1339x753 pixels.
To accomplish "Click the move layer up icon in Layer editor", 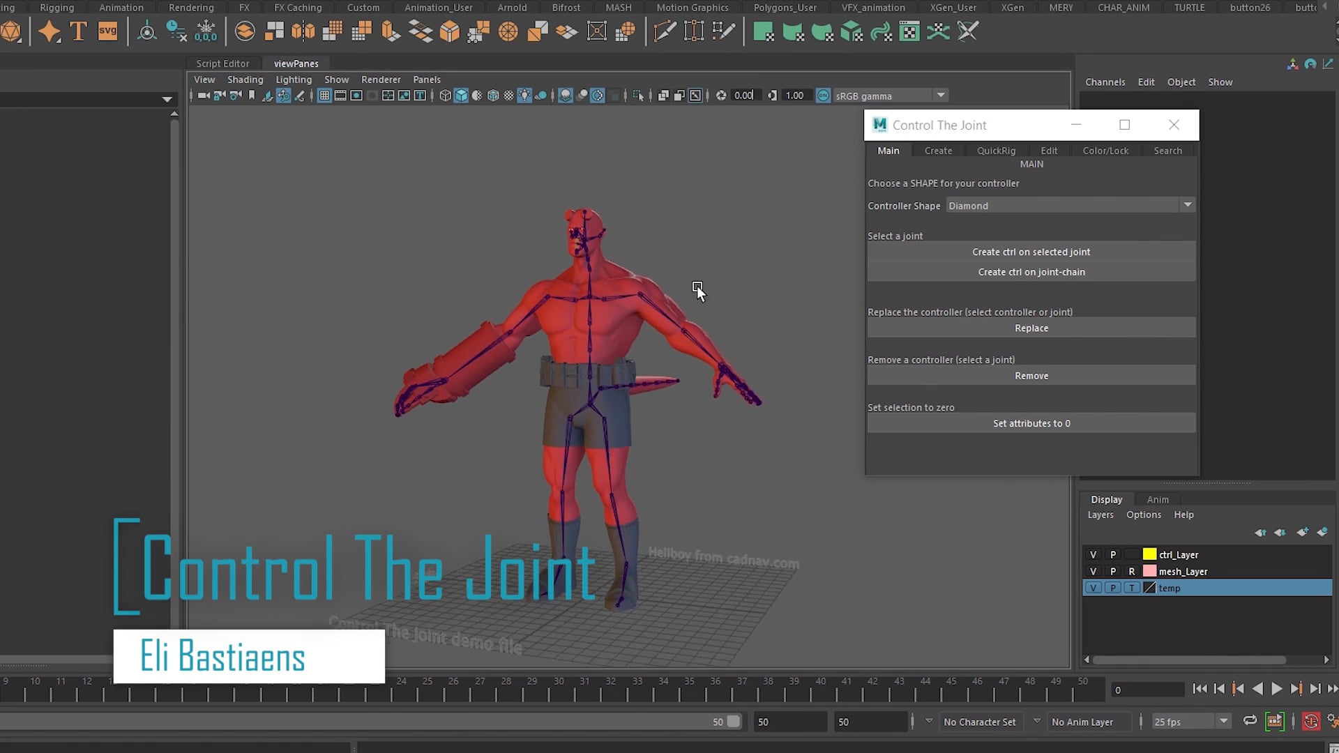I will [1261, 532].
